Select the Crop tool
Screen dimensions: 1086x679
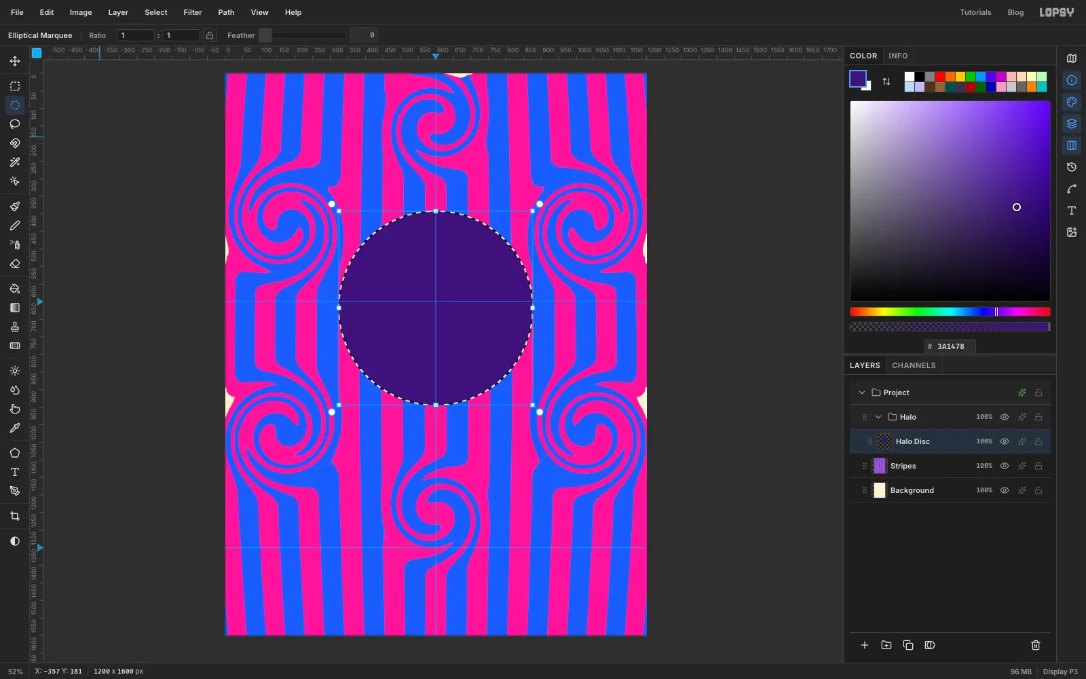(x=15, y=516)
